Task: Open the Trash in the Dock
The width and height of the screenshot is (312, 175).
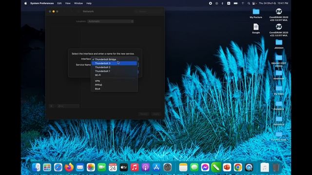Action: [x=275, y=167]
